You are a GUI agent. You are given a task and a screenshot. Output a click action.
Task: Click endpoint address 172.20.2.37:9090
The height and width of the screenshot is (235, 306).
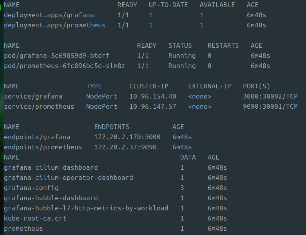pyautogui.click(x=125, y=147)
